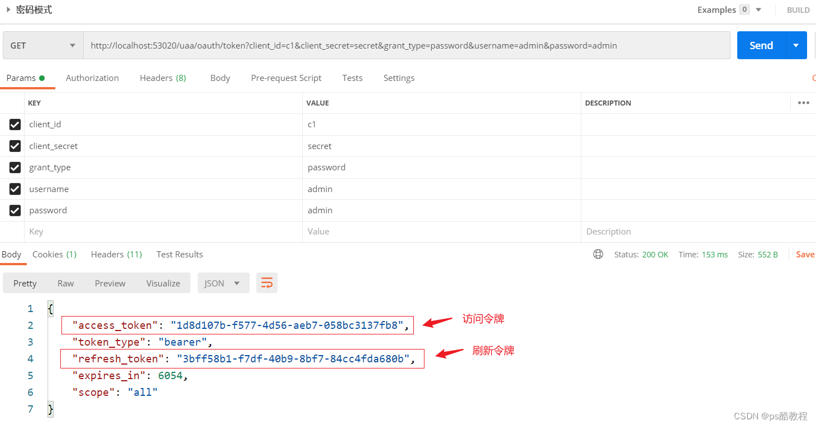The height and width of the screenshot is (426, 816).
Task: Click the network globe icon
Action: click(598, 255)
